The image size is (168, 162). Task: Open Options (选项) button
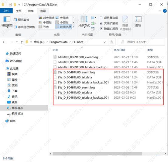tap(138, 22)
